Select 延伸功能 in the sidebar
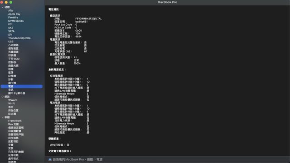290x163 pixels. pyautogui.click(x=13, y=155)
